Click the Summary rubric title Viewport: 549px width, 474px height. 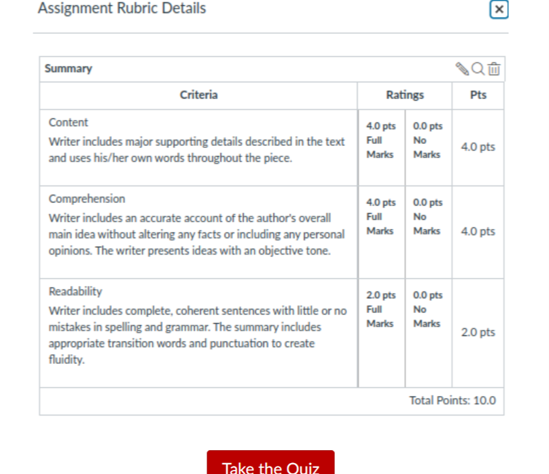pos(69,69)
